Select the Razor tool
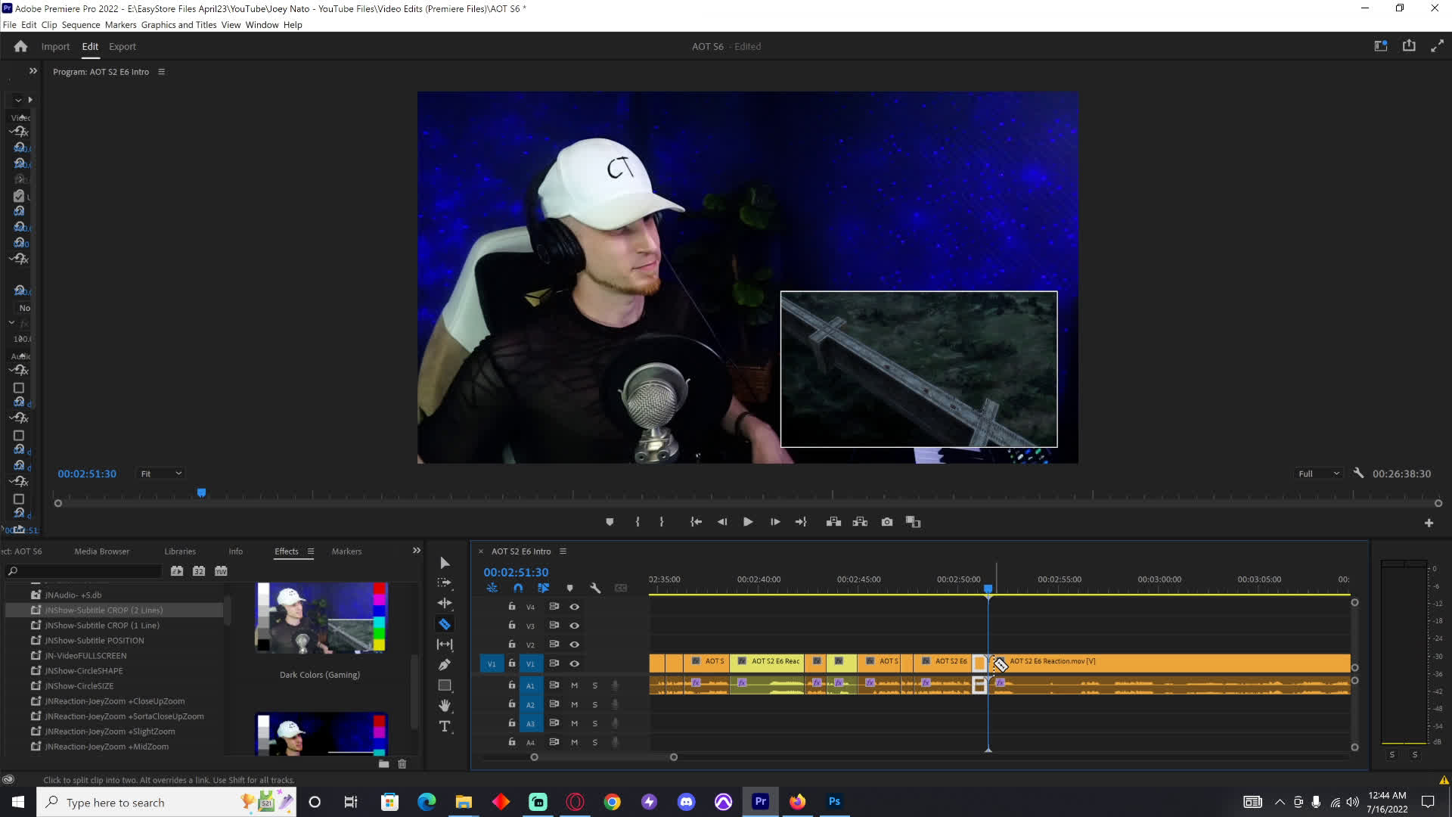The image size is (1452, 817). click(x=445, y=623)
